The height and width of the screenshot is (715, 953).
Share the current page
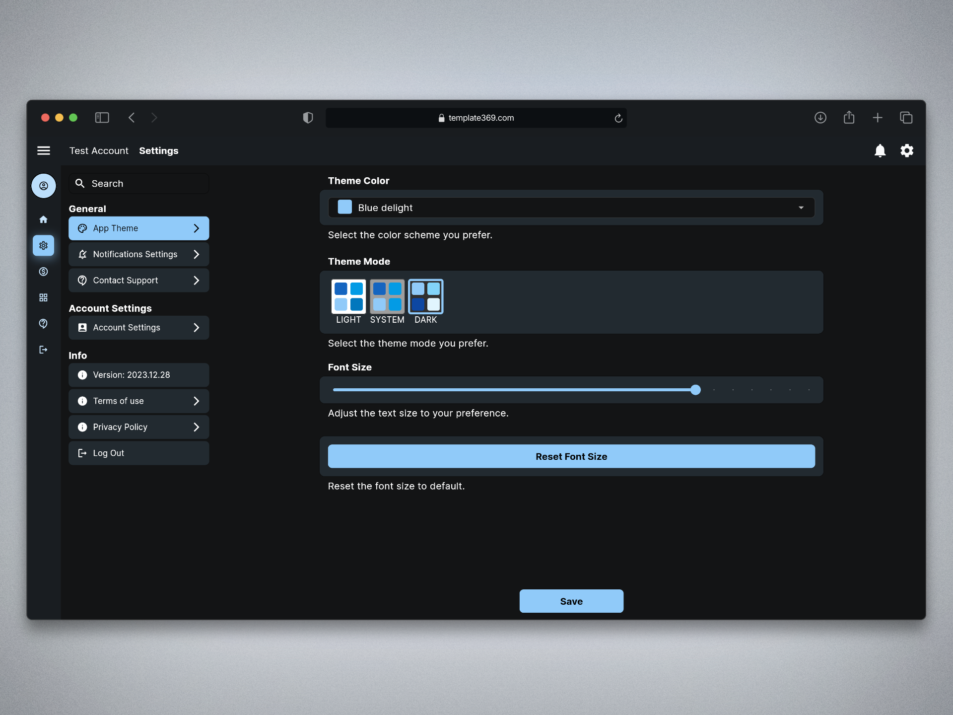pos(849,117)
